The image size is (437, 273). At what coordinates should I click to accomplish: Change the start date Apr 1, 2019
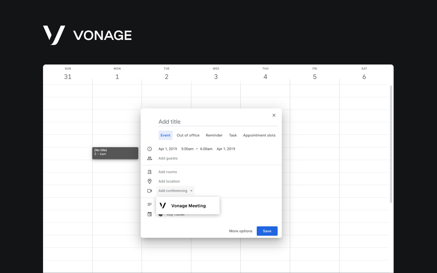click(168, 149)
